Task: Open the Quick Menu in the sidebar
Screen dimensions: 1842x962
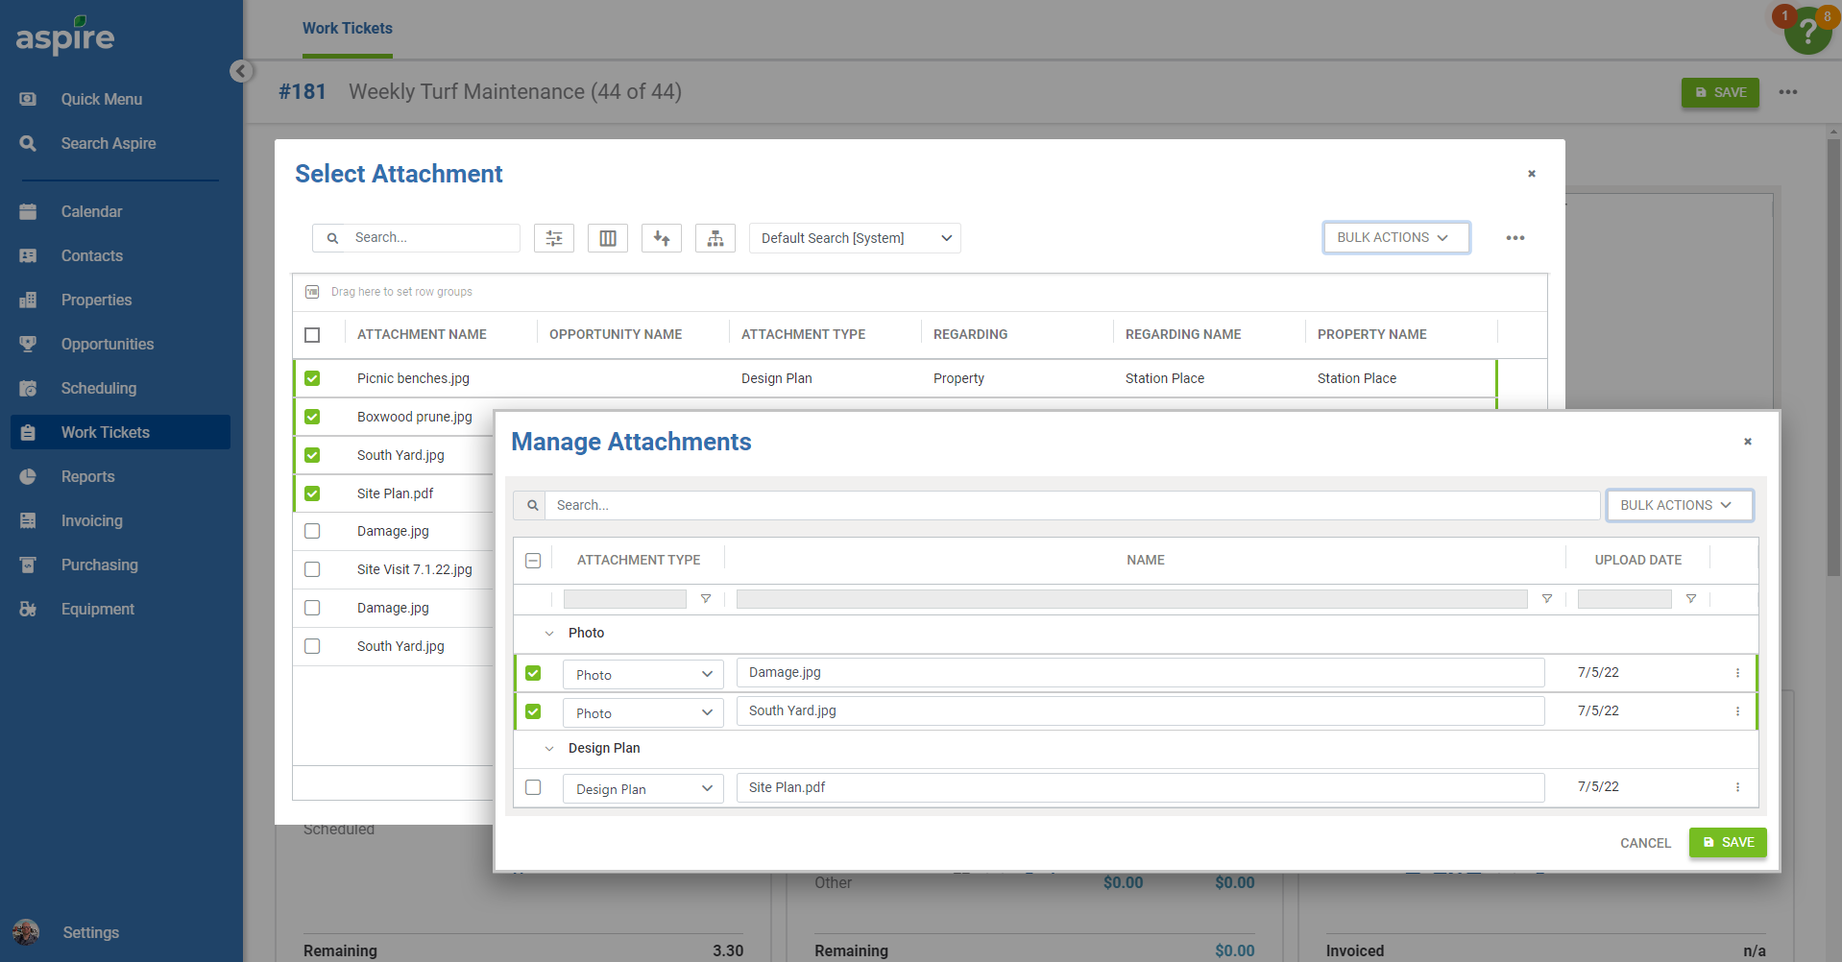Action: click(x=101, y=99)
